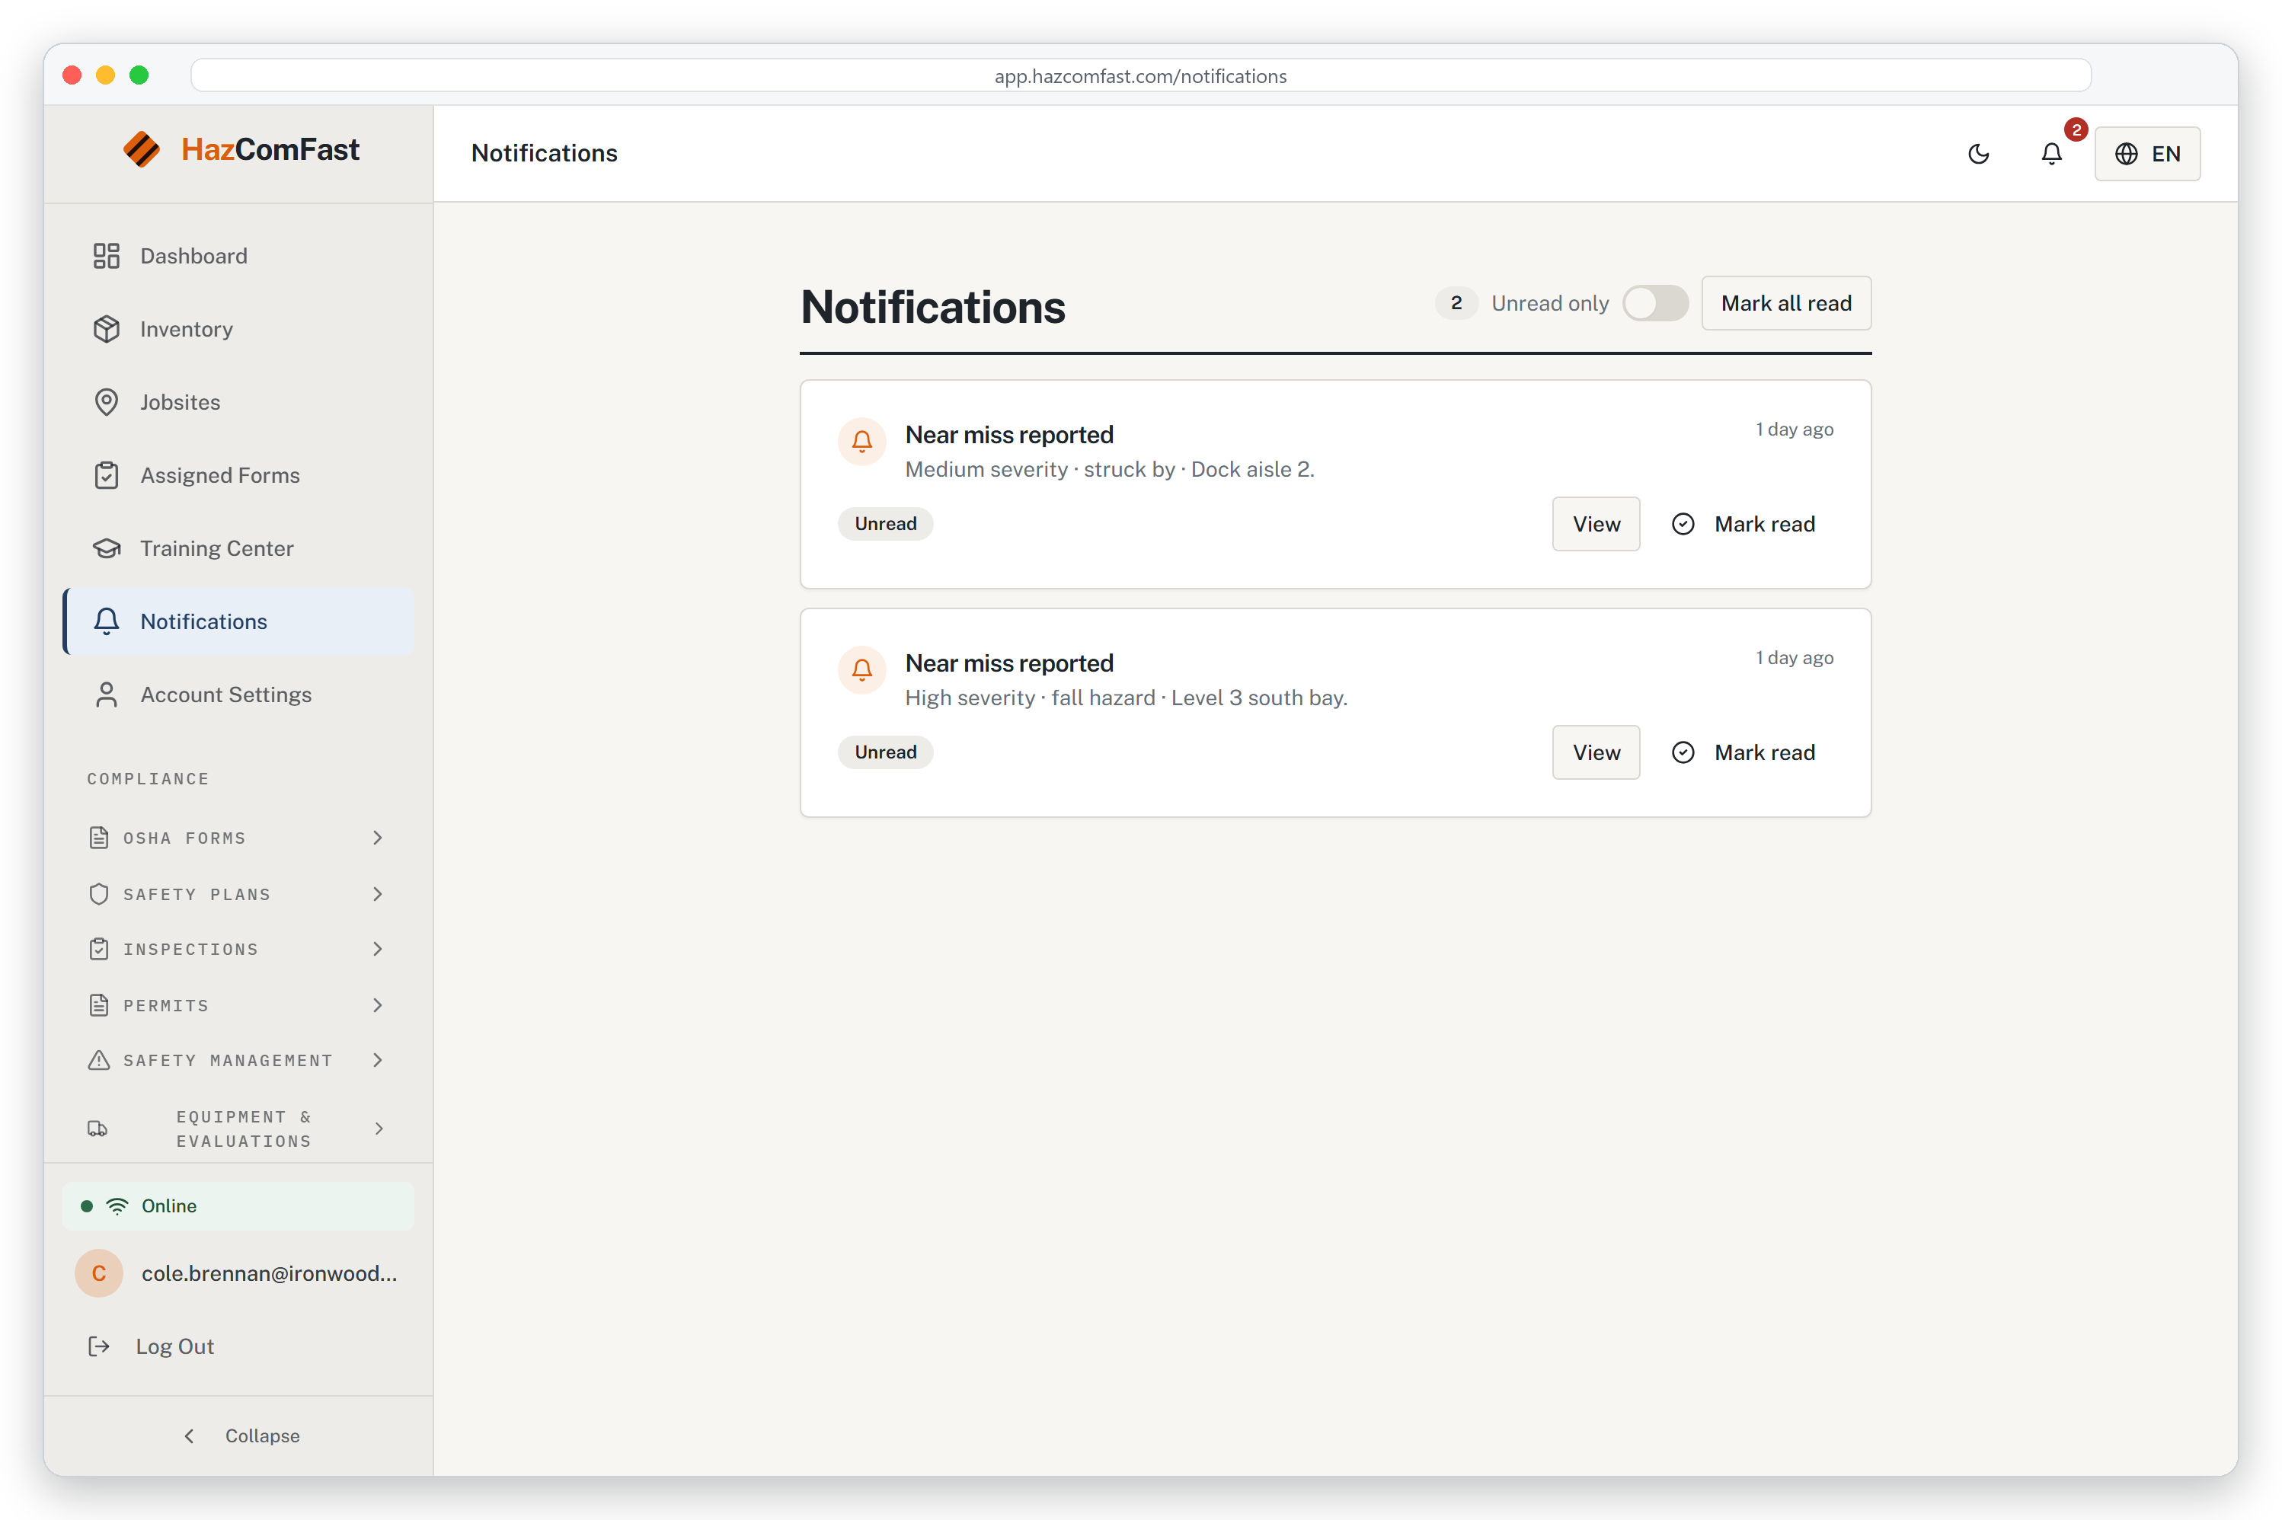Screen dimensions: 2282x1520
Task: Navigate to Training Center
Action: 238,548
